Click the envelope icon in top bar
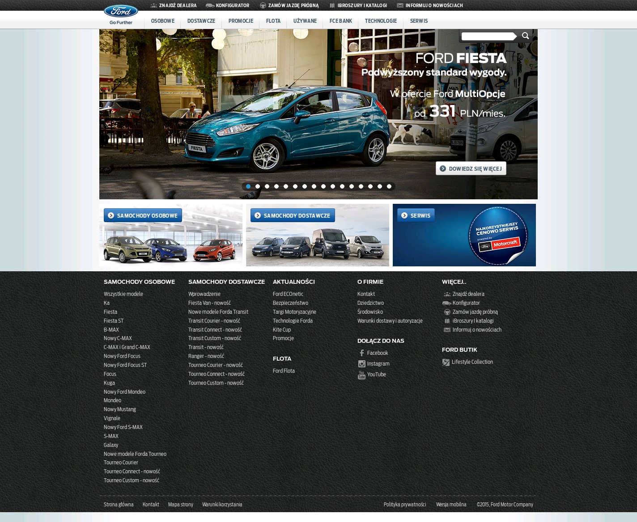 coord(400,5)
